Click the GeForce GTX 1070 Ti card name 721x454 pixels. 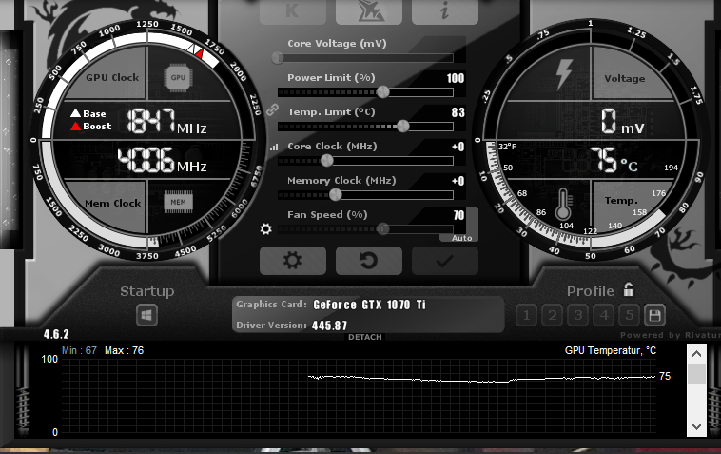click(x=369, y=305)
